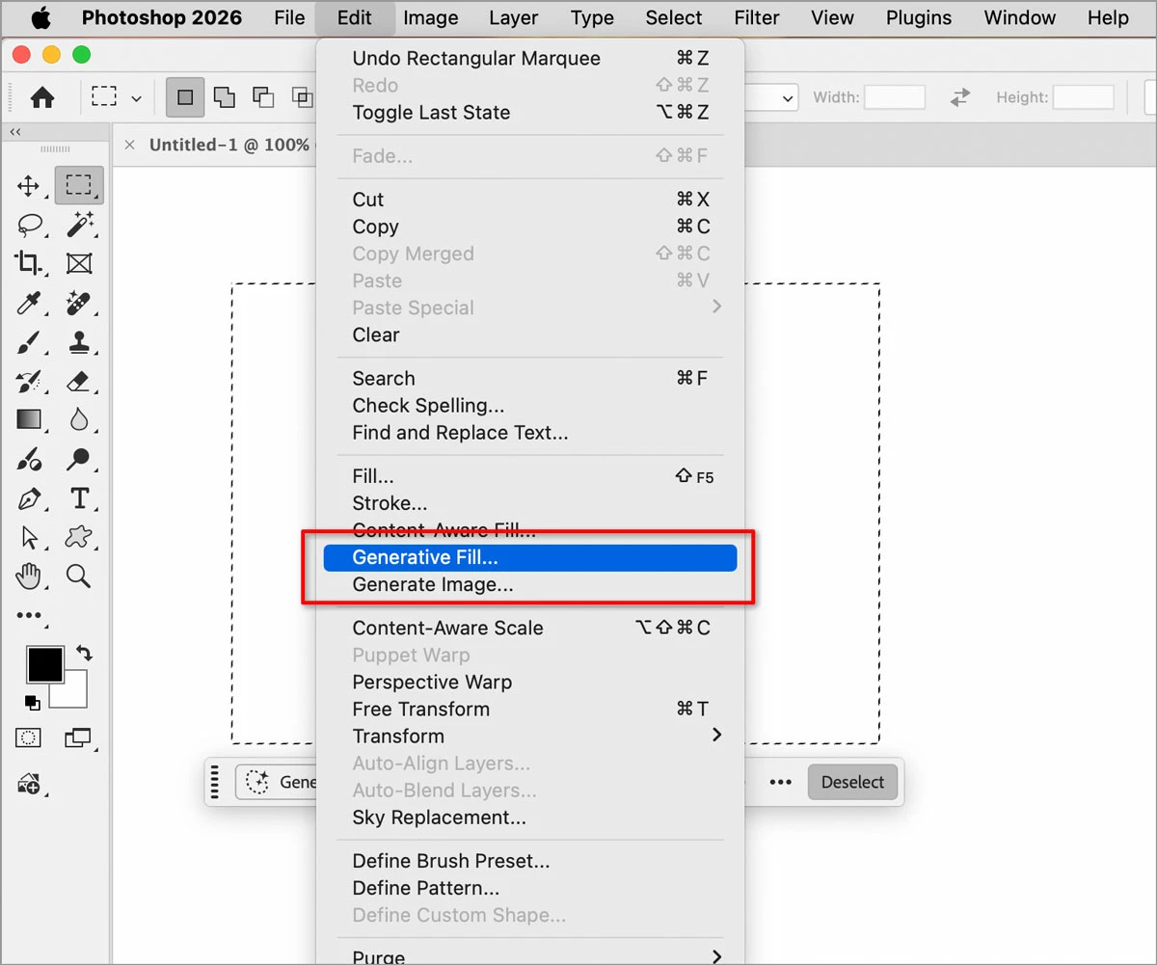The height and width of the screenshot is (965, 1157).
Task: Select the Pen tool
Action: 29,498
